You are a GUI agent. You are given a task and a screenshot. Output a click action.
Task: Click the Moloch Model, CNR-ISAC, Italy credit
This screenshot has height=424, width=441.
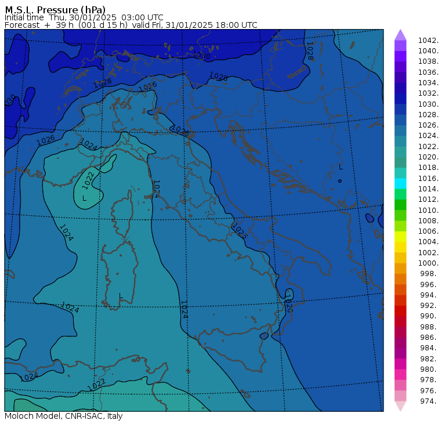tap(64, 416)
